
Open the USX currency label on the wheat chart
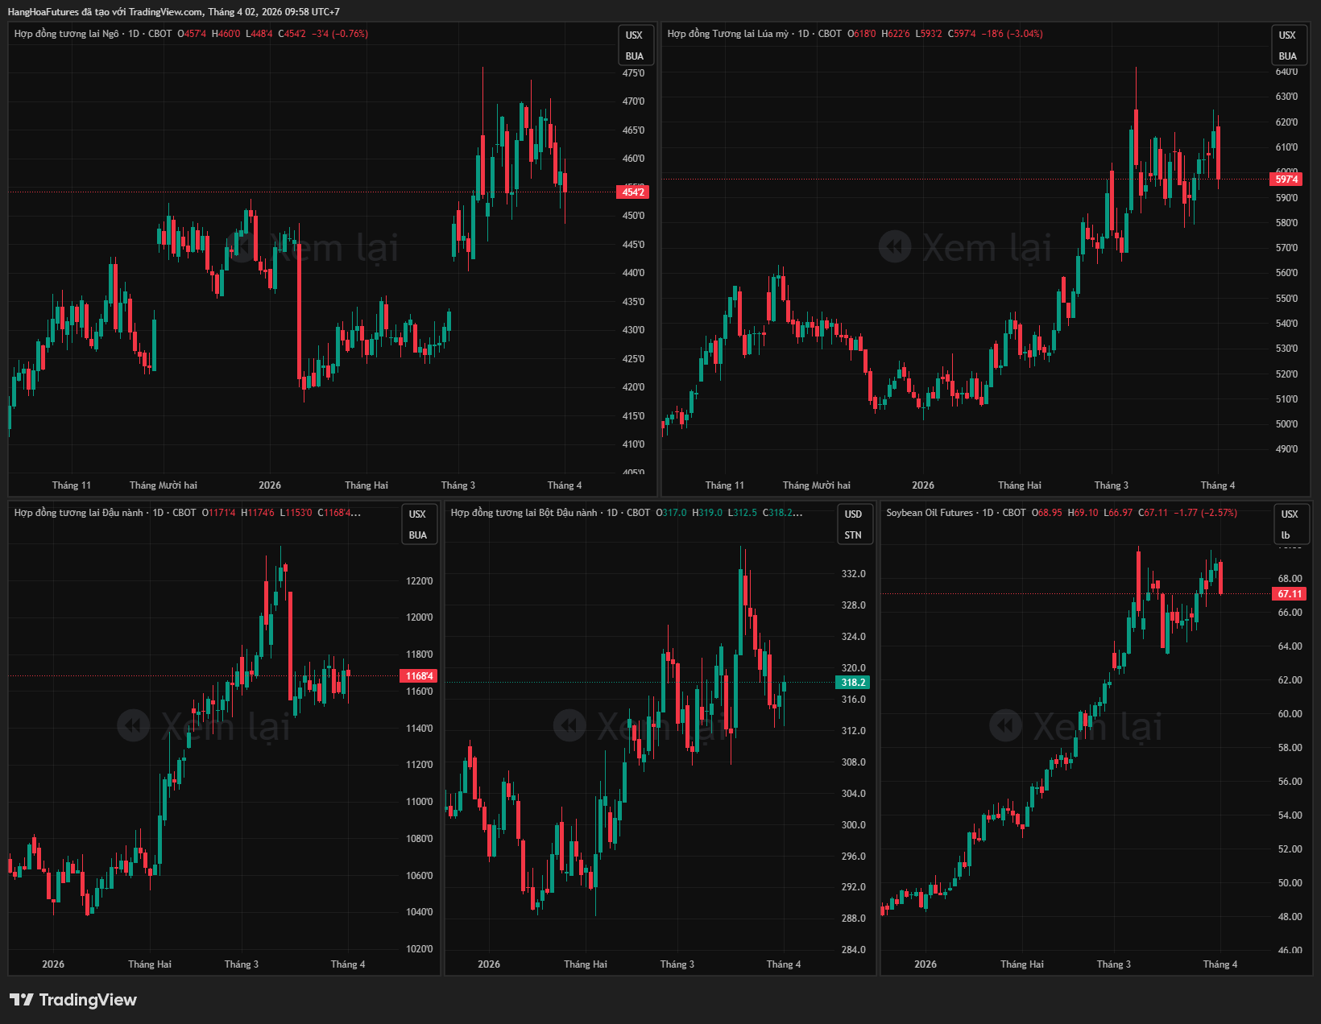(1288, 35)
